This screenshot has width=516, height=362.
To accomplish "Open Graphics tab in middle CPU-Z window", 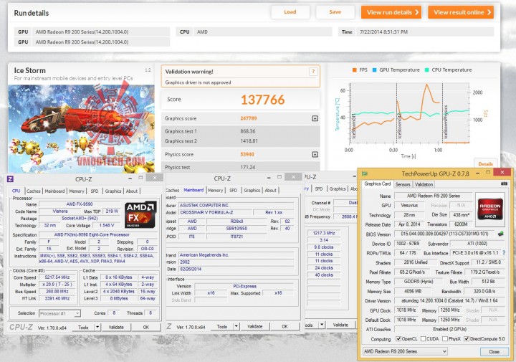I will point(252,190).
